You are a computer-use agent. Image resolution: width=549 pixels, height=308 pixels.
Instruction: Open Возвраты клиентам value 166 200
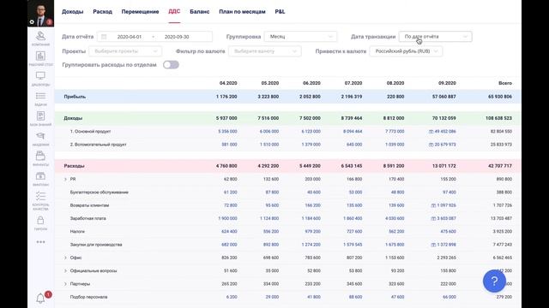coord(312,205)
